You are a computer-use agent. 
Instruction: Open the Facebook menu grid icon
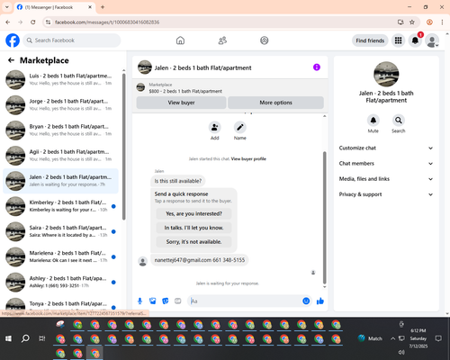coord(398,40)
